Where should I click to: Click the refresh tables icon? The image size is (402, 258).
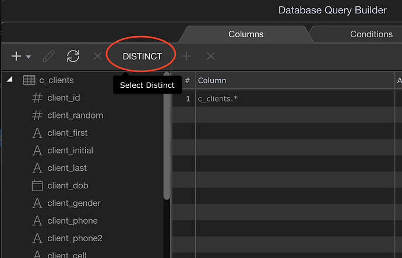73,56
